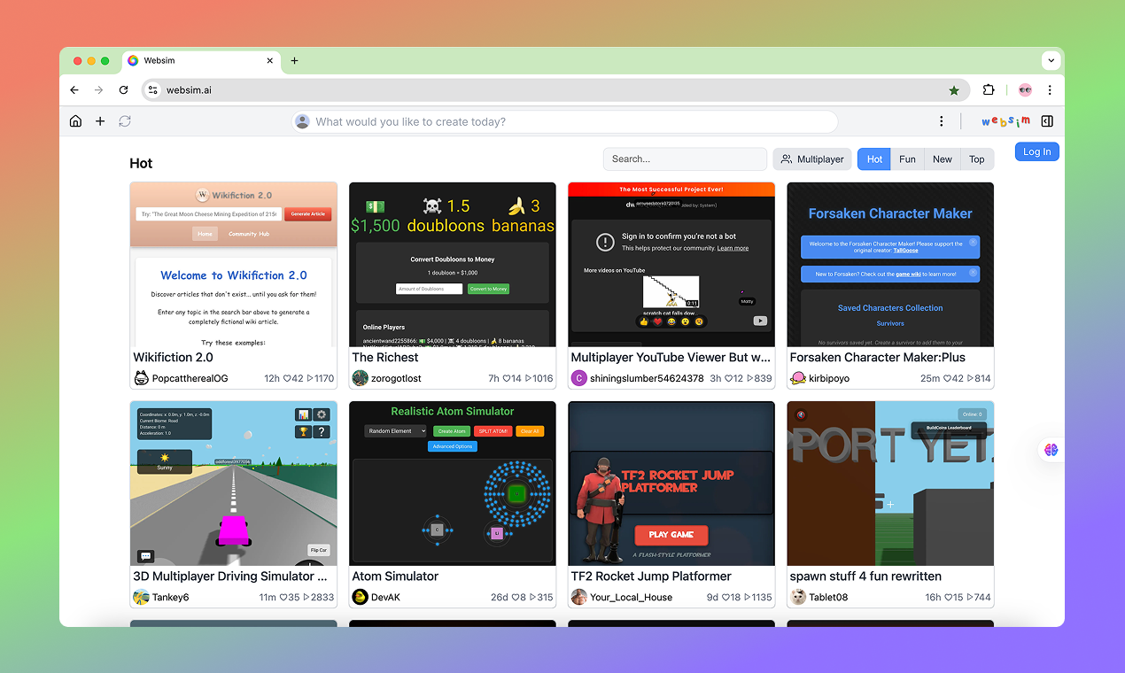This screenshot has height=673, width=1125.
Task: Open DevAK's duck avatar
Action: [x=360, y=597]
